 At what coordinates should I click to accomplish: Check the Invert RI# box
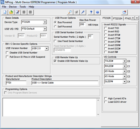pos(105,52)
